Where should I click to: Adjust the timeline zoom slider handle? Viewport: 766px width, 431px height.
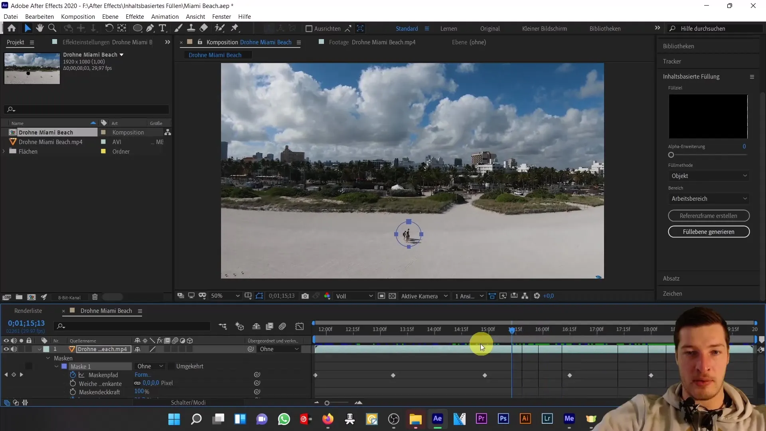[x=327, y=403]
